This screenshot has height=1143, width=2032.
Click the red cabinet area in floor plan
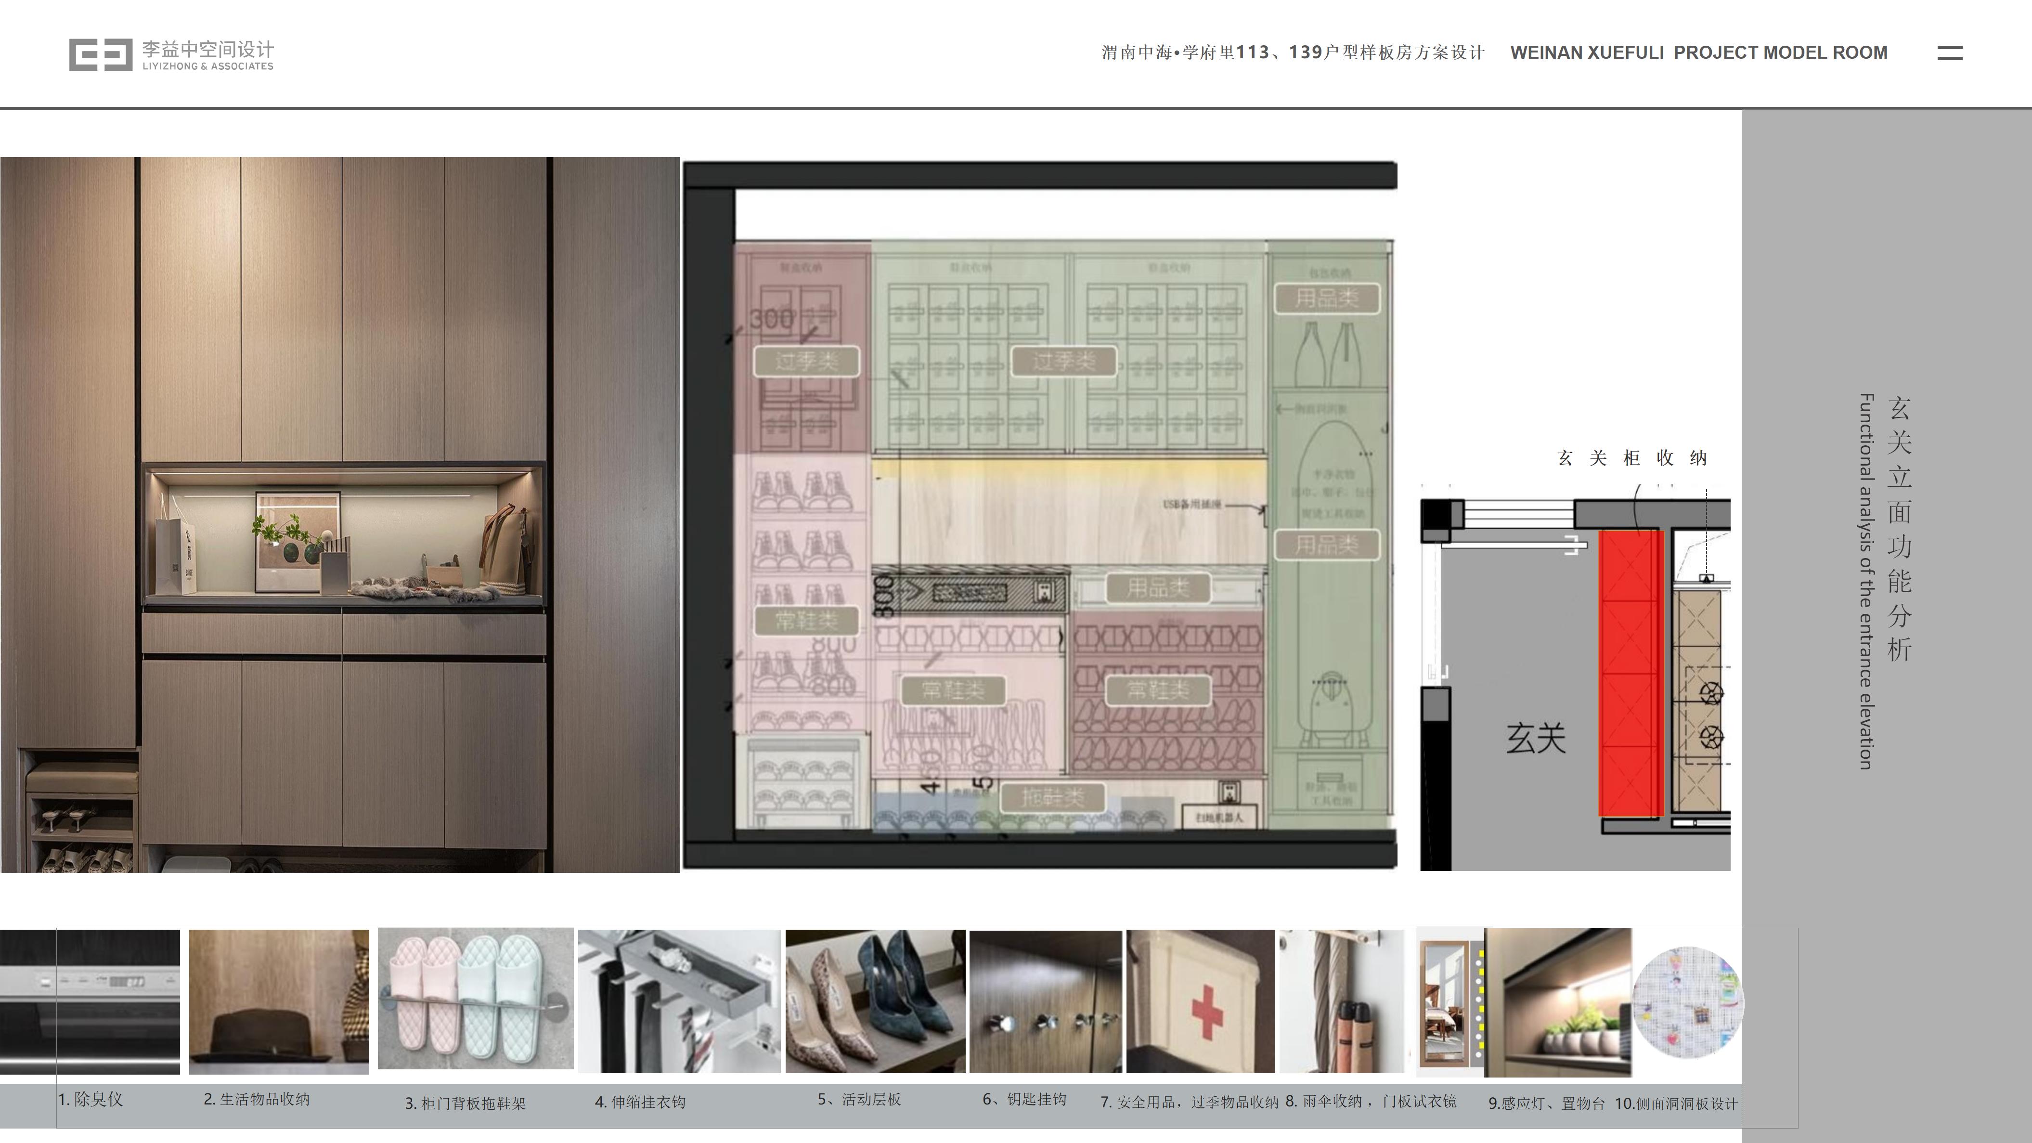1631,673
